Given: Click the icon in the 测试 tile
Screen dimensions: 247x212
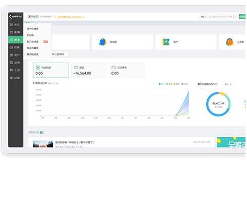Looking at the screenshot, I should click(x=76, y=68).
